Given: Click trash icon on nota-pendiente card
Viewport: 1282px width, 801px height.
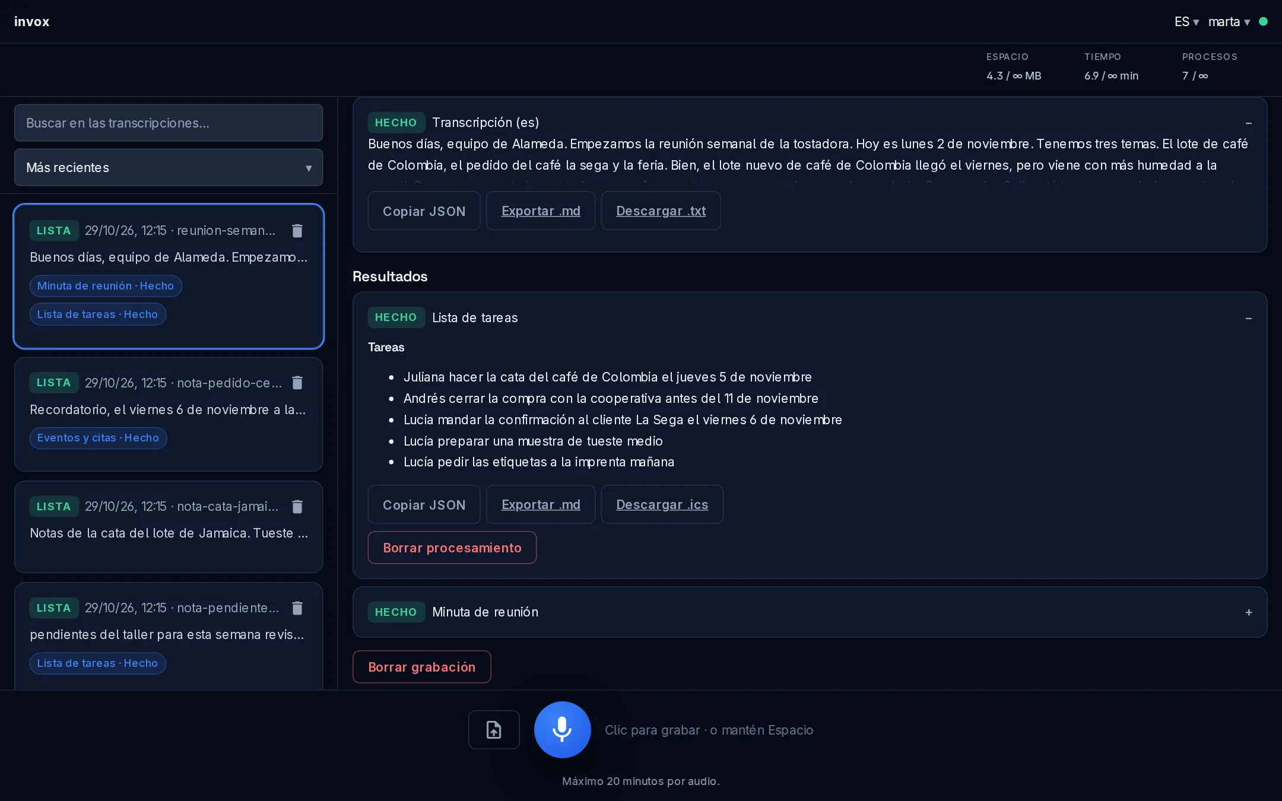Looking at the screenshot, I should click(297, 608).
